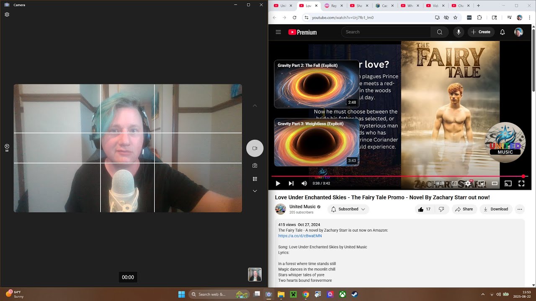Image resolution: width=536 pixels, height=301 pixels.
Task: Open weather widget showing 64°F Sunny
Action: click(x=15, y=294)
